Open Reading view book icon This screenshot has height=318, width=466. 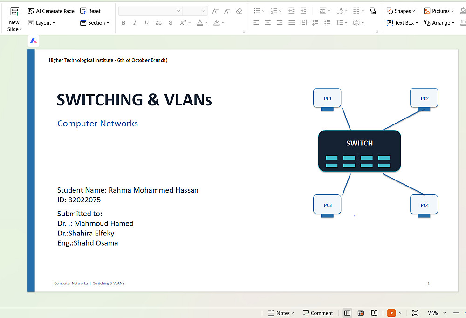pyautogui.click(x=375, y=313)
